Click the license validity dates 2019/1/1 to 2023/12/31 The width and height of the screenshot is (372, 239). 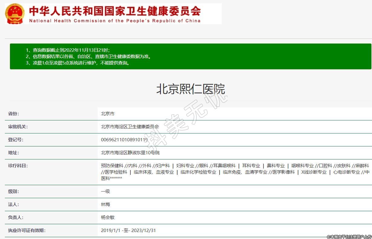[128, 231]
